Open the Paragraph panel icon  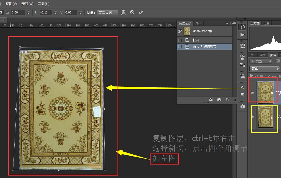pos(242,95)
